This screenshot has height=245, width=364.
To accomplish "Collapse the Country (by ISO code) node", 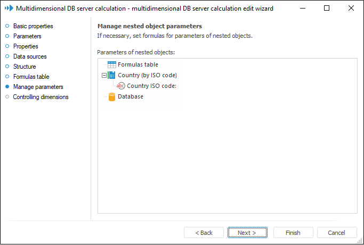I will coord(104,75).
